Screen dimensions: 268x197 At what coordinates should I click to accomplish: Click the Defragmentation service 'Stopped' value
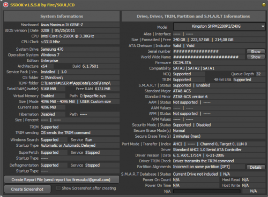[x=92, y=165]
